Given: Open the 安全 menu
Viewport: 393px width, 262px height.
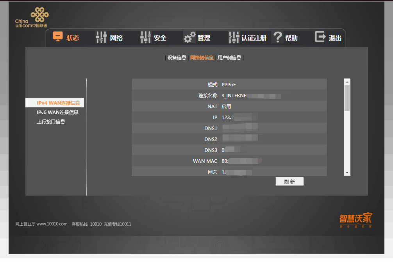Looking at the screenshot, I should pyautogui.click(x=160, y=38).
